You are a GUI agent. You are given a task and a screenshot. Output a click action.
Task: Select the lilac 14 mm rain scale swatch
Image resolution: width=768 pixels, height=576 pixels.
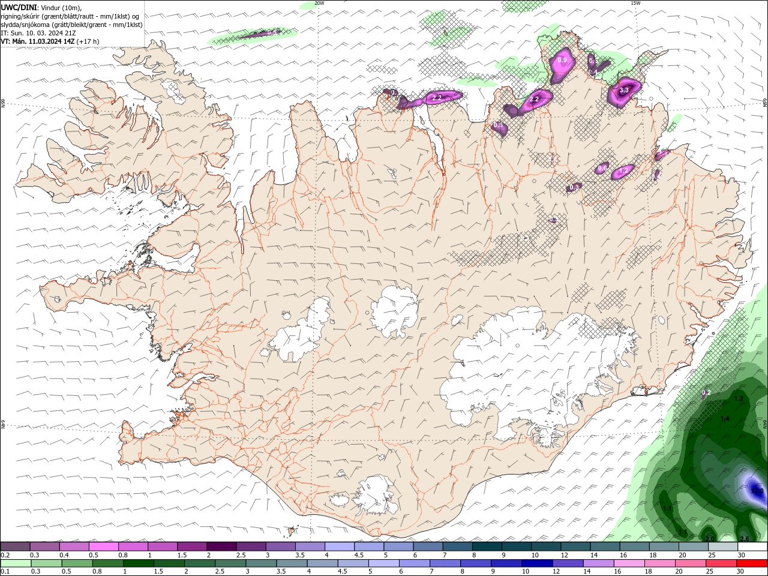(599, 563)
